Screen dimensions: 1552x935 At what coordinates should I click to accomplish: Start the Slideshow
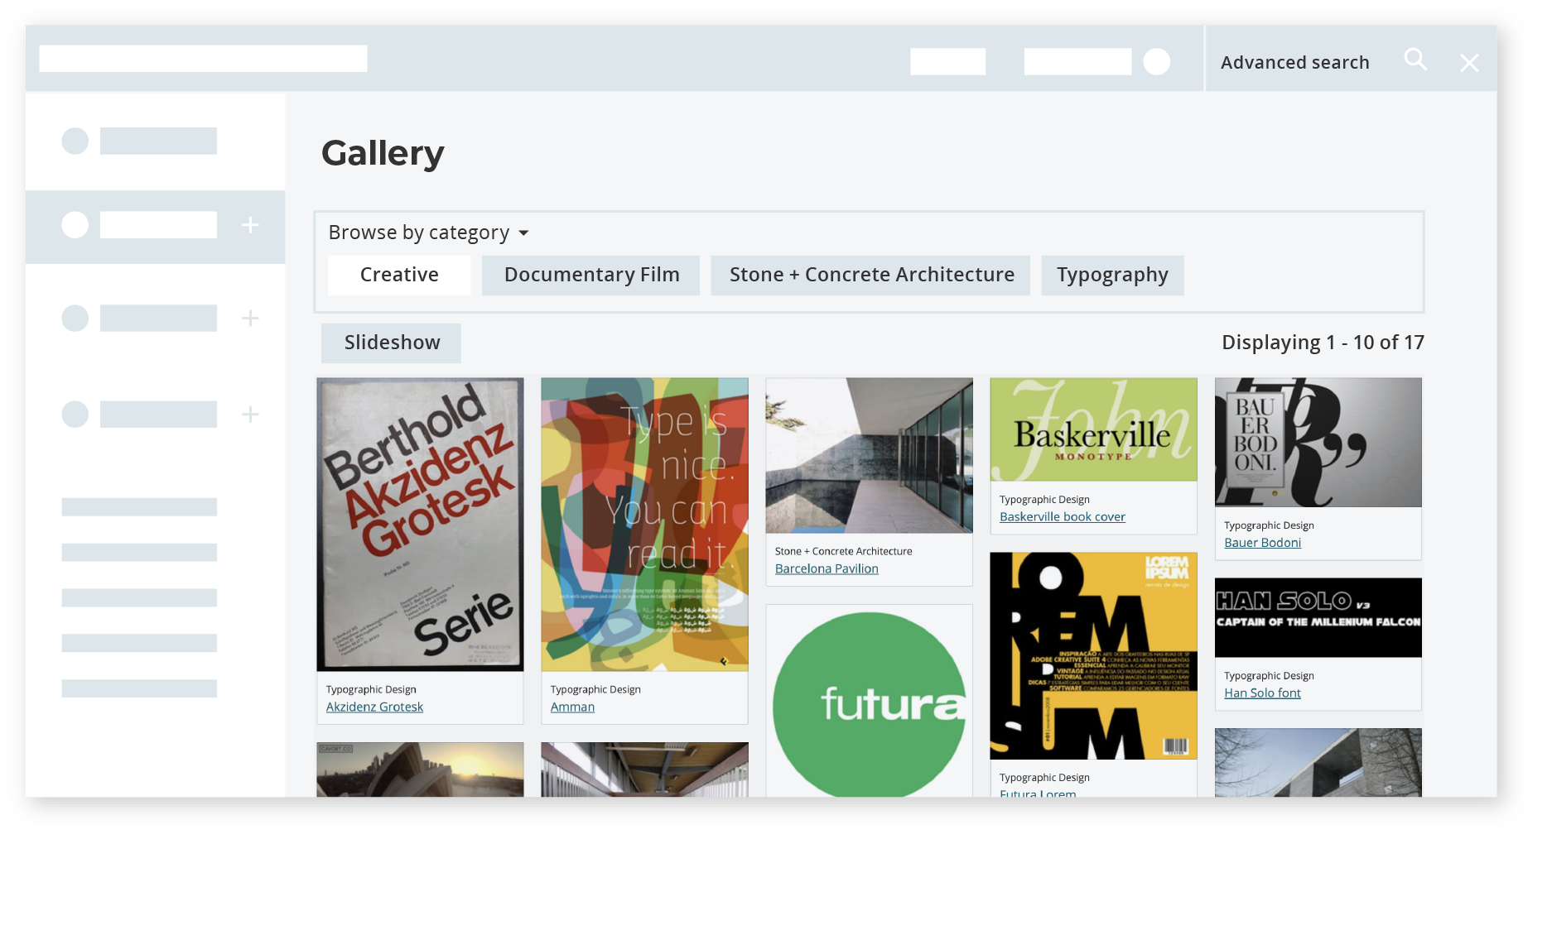(392, 343)
